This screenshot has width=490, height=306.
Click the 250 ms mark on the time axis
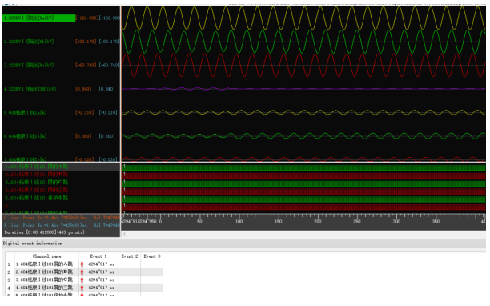(357, 221)
